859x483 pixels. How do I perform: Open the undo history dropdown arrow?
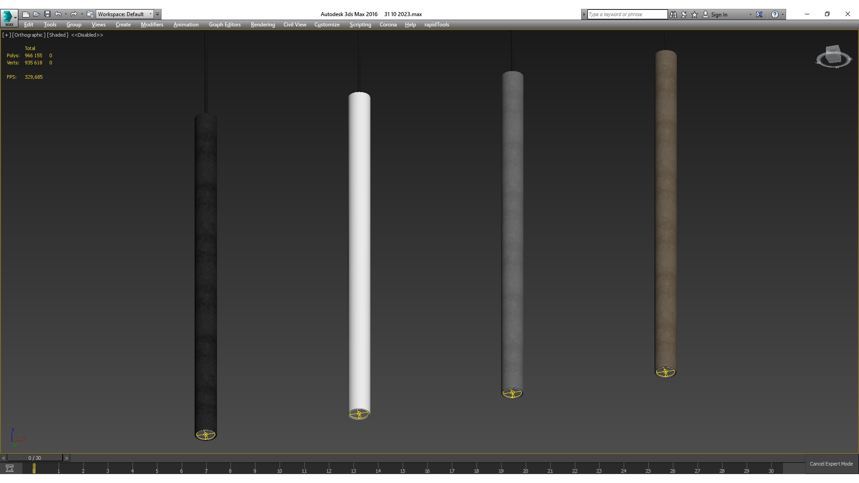66,14
